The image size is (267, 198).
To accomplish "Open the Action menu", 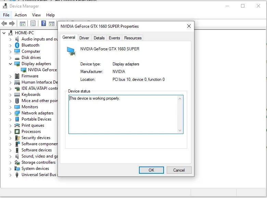I will 21,15.
